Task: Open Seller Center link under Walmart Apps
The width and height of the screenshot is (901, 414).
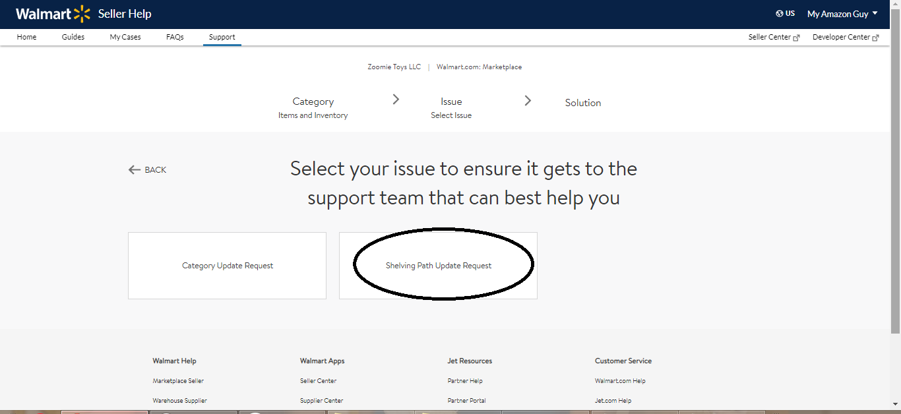Action: [318, 381]
